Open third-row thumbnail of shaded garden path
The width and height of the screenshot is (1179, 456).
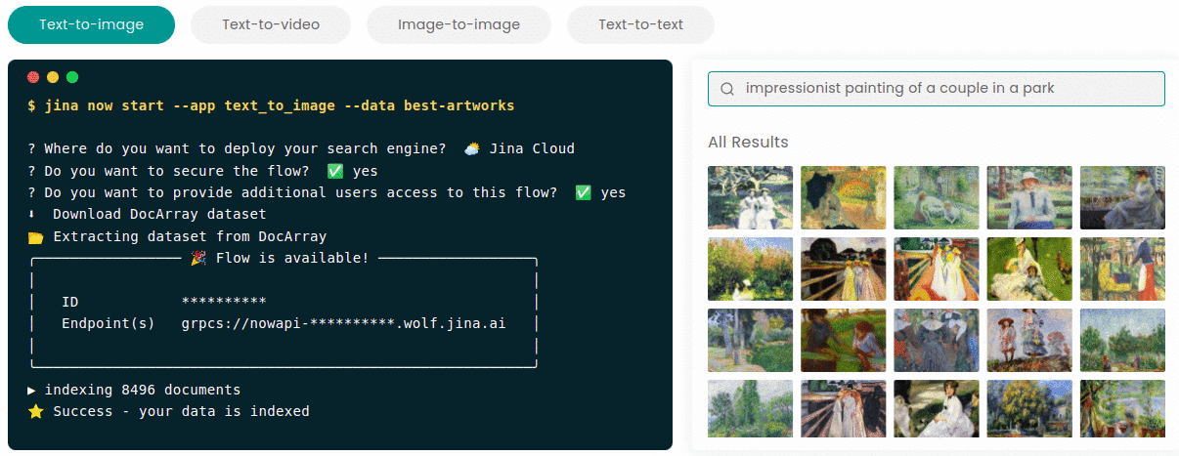point(750,340)
